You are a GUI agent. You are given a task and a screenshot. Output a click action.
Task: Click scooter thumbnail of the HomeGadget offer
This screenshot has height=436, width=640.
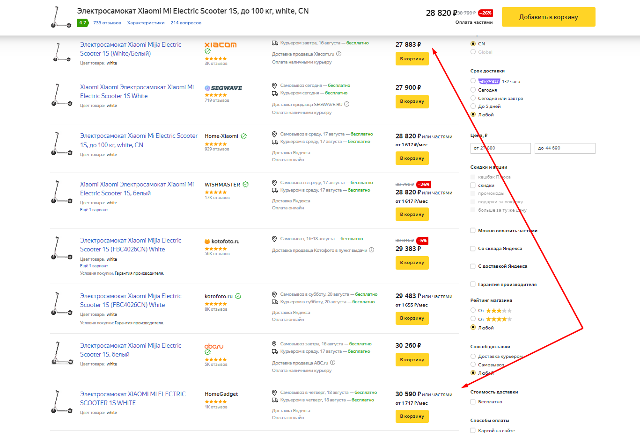pyautogui.click(x=61, y=402)
